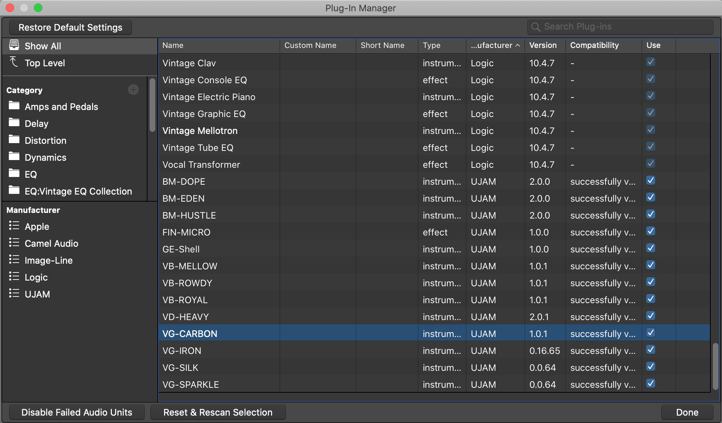Uncheck Use for BM-HUSTLE
The width and height of the screenshot is (722, 423).
[651, 214]
